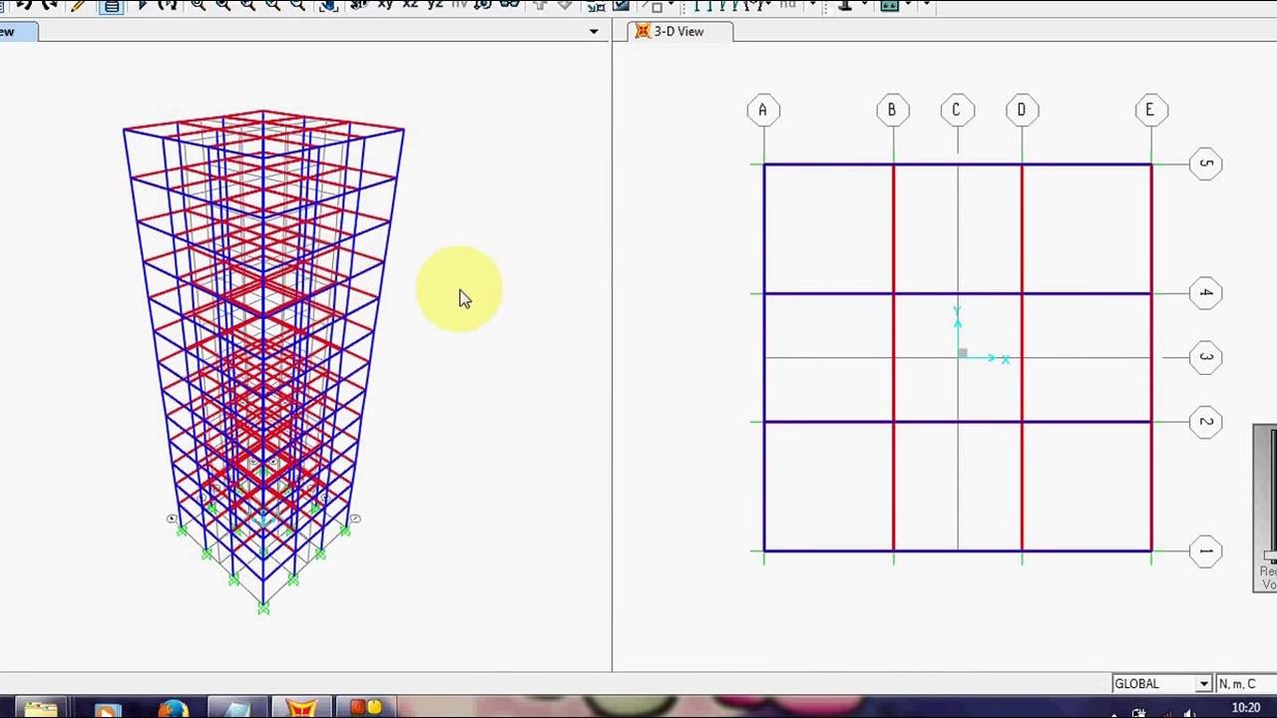The width and height of the screenshot is (1277, 718).
Task: Click the highlighted lock model toolbar icon
Action: 112,5
